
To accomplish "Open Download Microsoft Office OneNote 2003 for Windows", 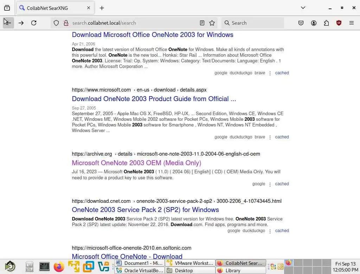I will [153, 35].
